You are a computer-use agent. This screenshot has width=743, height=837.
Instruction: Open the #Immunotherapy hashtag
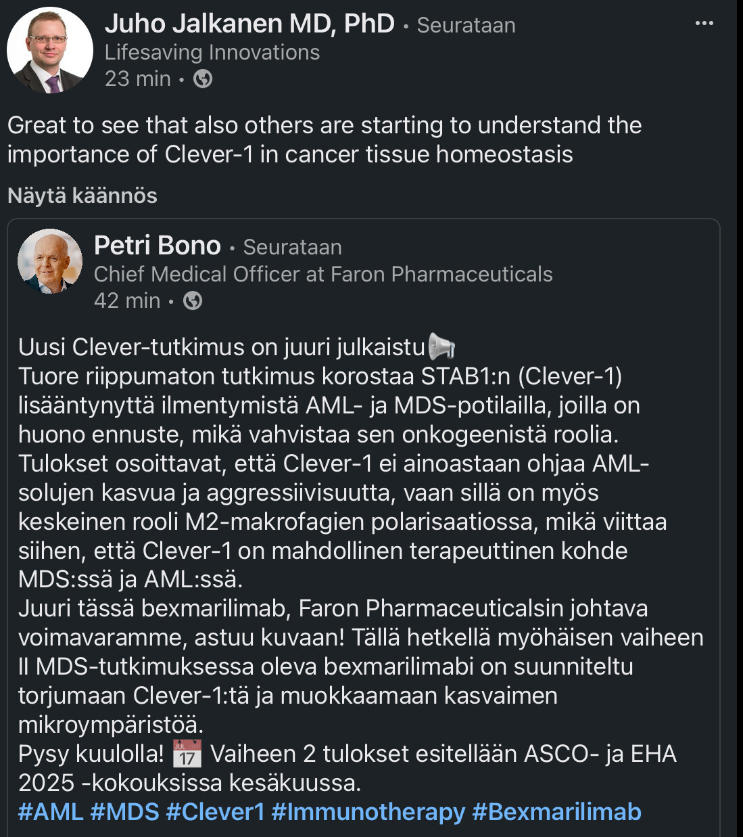pos(368,811)
